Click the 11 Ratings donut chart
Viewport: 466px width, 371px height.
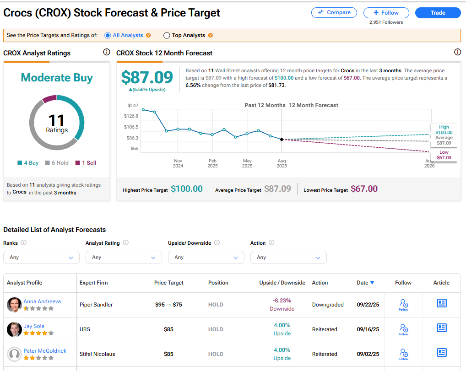point(57,123)
